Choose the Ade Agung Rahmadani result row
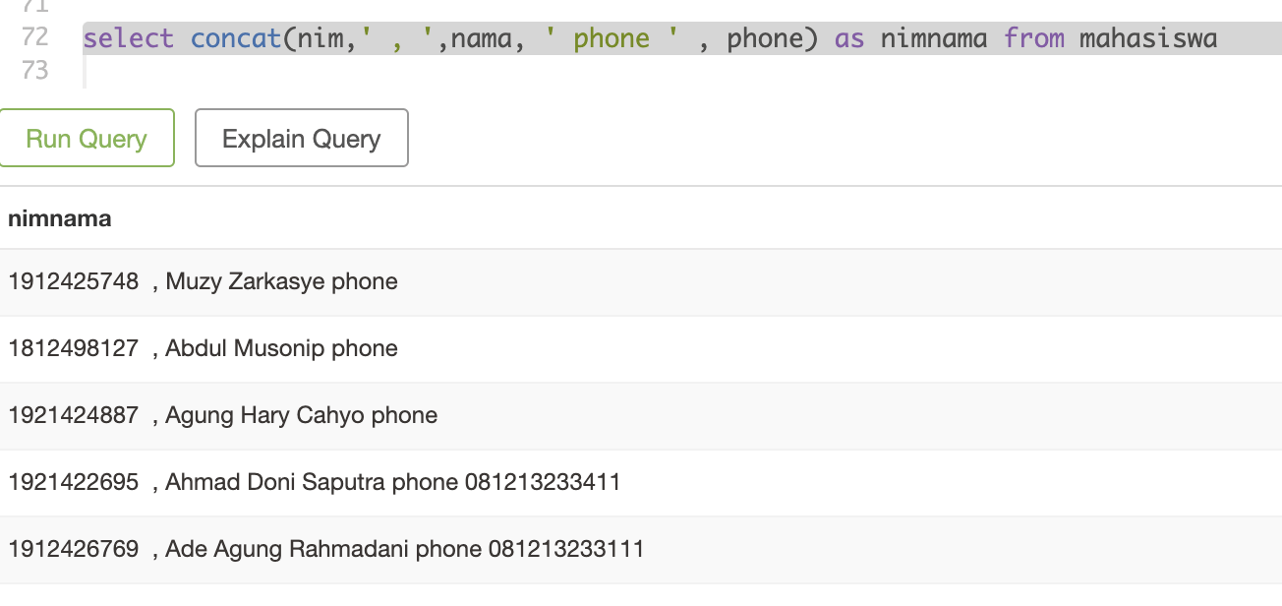1282x606 pixels. click(x=326, y=549)
